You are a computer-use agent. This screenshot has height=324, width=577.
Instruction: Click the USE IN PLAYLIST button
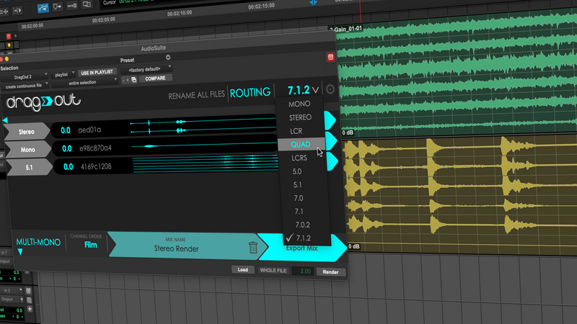tap(97, 73)
